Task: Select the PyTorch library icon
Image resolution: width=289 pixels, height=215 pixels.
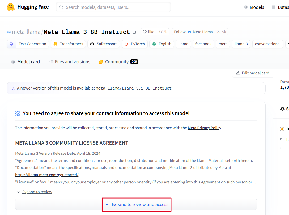Action: (x=127, y=44)
